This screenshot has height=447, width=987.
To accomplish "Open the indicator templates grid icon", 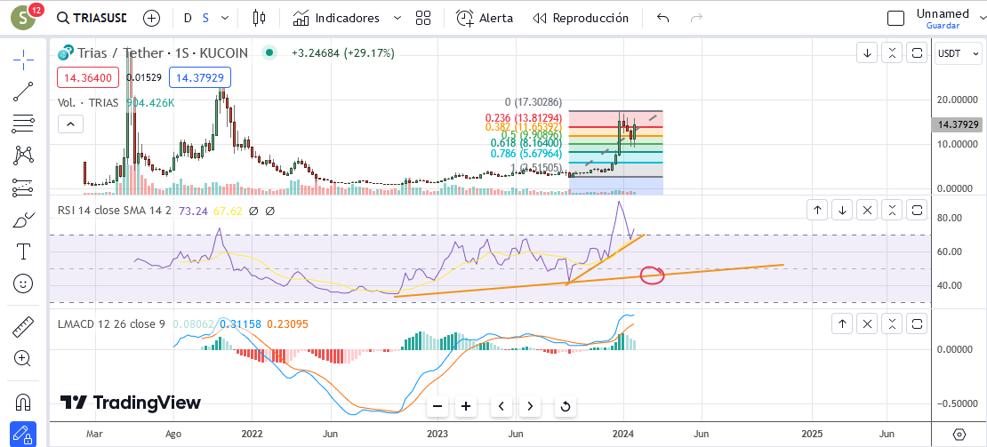I will pos(423,18).
